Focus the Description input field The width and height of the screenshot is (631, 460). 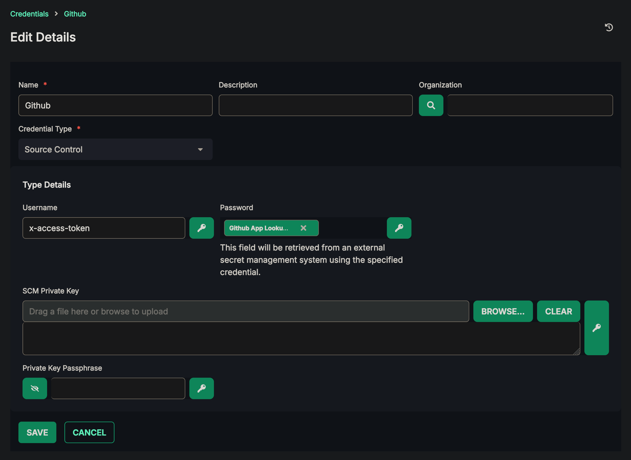[x=315, y=105]
